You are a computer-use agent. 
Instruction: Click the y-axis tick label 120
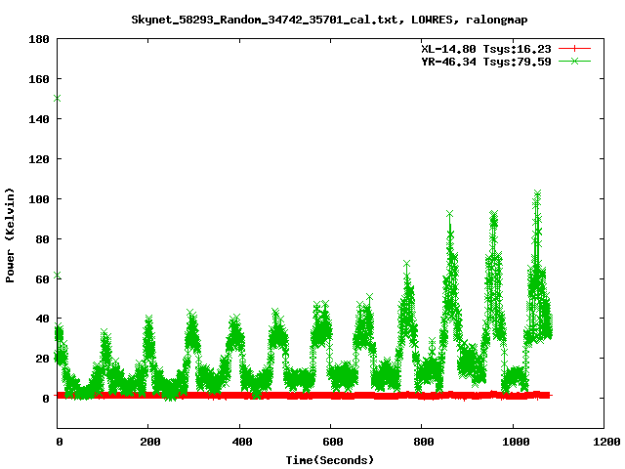pos(39,158)
